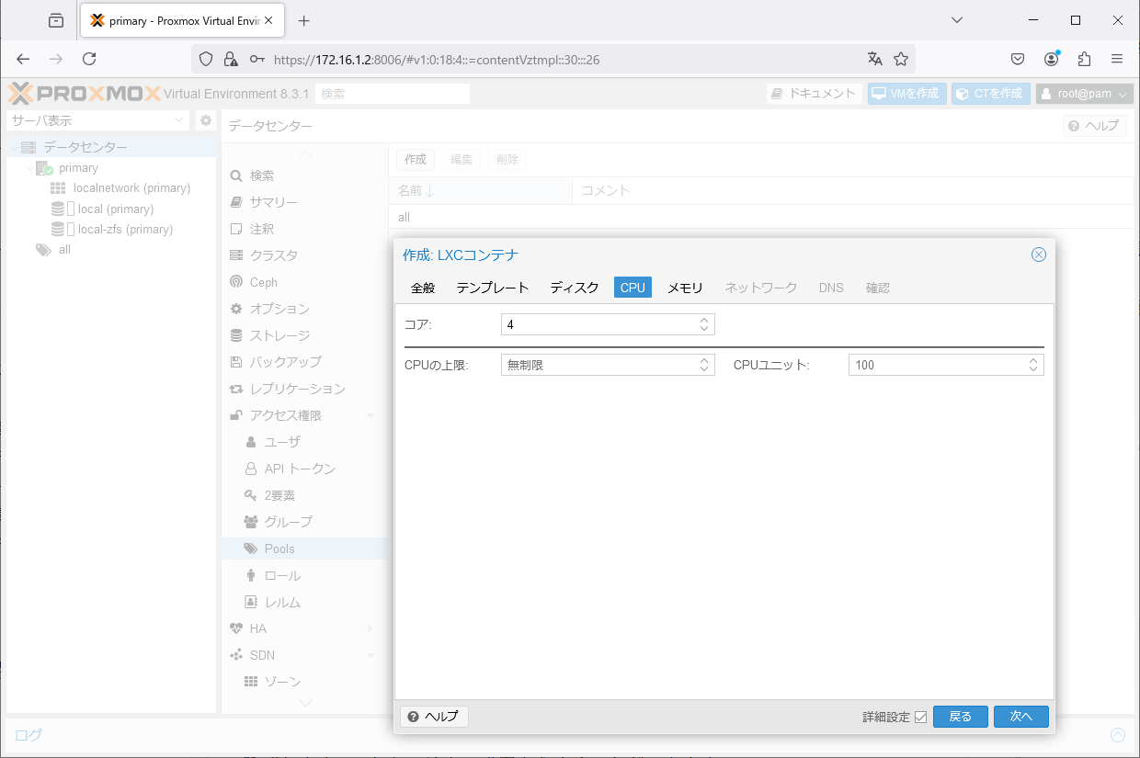The height and width of the screenshot is (758, 1140).
Task: Click the CPUユニット field
Action: coord(936,365)
